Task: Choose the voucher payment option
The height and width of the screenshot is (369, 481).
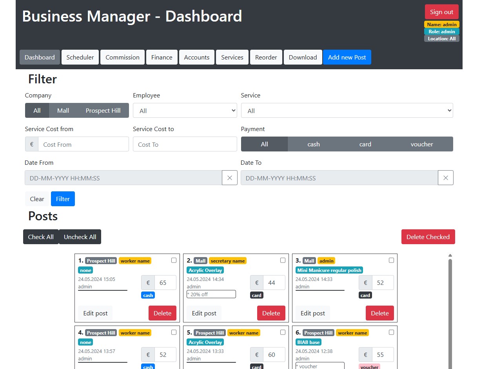Action: (x=421, y=144)
